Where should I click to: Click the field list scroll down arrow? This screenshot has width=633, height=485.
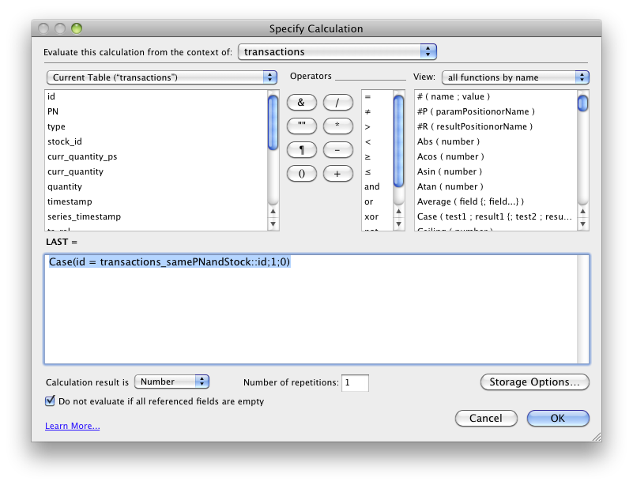273,224
